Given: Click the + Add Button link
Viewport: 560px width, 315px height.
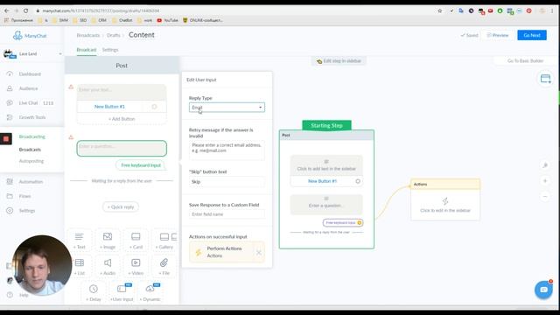Looking at the screenshot, I should pos(122,119).
